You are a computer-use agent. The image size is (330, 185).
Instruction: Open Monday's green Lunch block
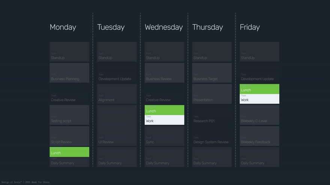(69, 152)
